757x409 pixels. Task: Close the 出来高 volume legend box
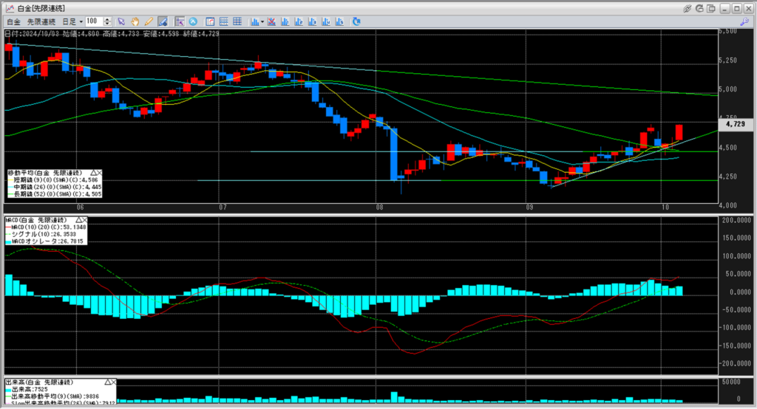[x=113, y=382]
